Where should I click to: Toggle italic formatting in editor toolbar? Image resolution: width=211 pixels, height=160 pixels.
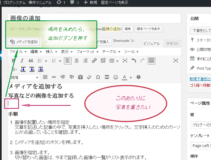tap(22, 61)
